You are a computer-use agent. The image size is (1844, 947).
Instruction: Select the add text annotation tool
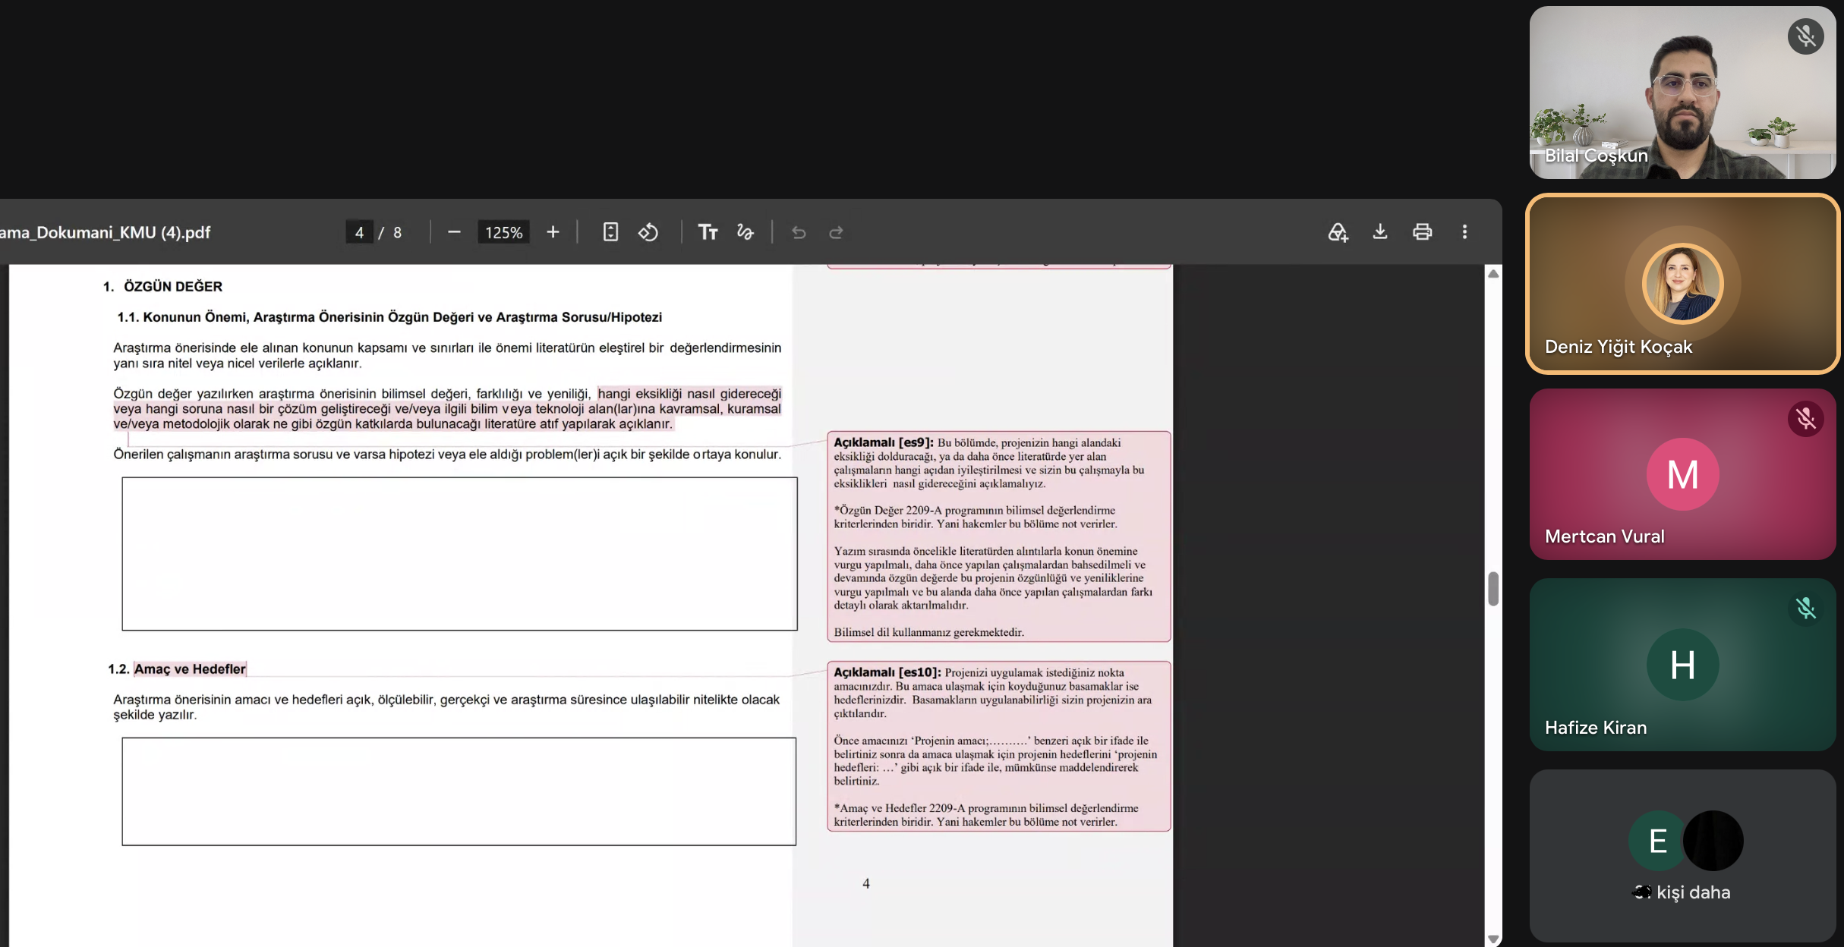[x=708, y=232]
